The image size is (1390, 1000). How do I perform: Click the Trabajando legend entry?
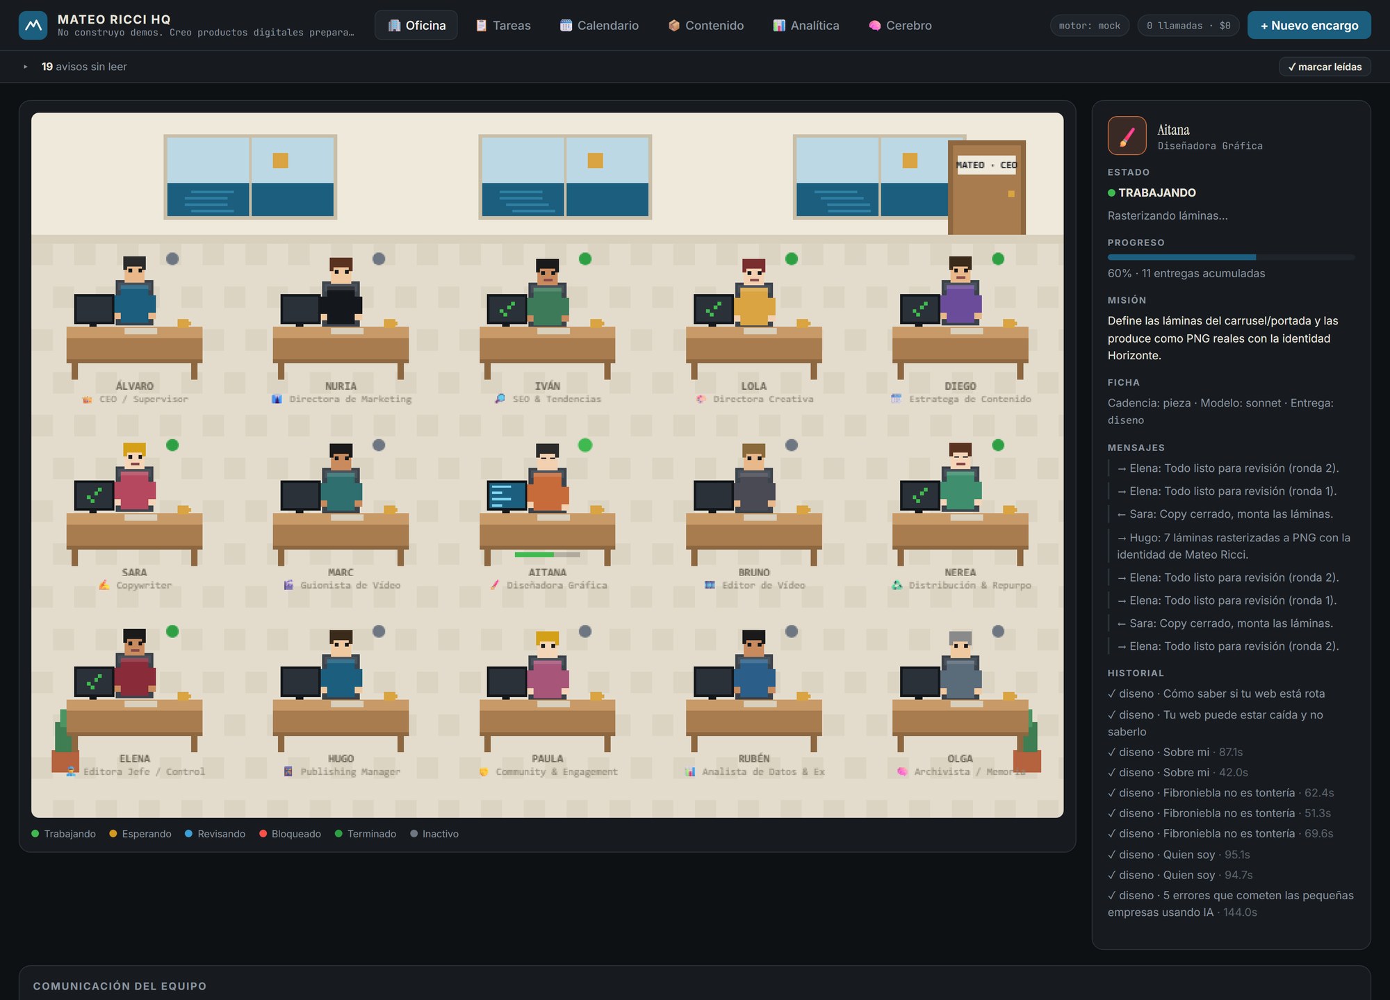point(64,834)
